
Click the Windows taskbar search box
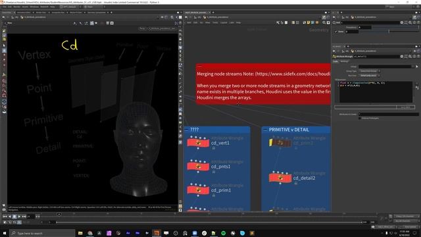pos(42,233)
